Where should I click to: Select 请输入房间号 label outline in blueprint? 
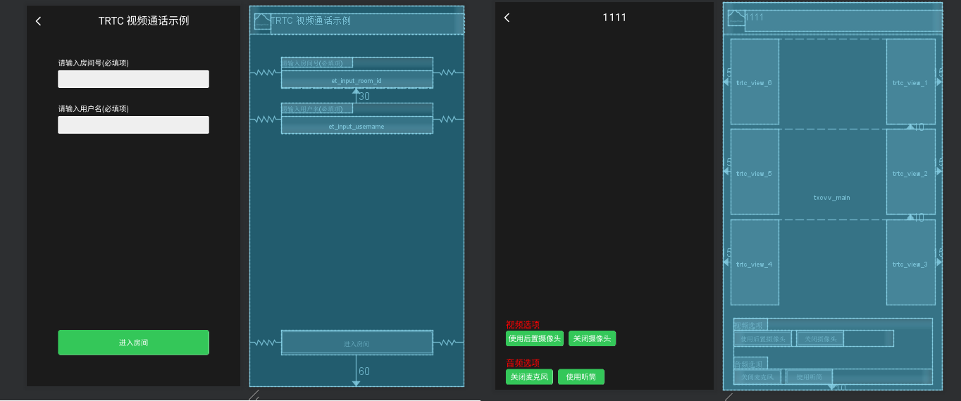317,63
